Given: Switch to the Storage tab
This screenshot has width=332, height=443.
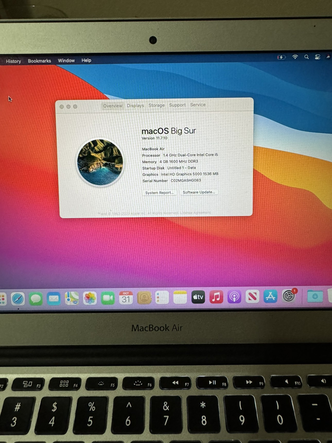Looking at the screenshot, I should coord(156,105).
